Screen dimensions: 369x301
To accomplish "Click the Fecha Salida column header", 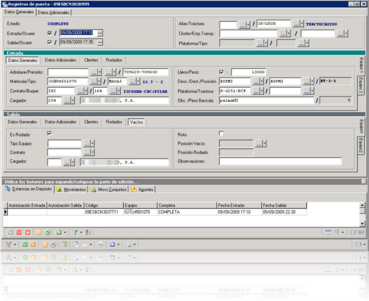I will 285,205.
